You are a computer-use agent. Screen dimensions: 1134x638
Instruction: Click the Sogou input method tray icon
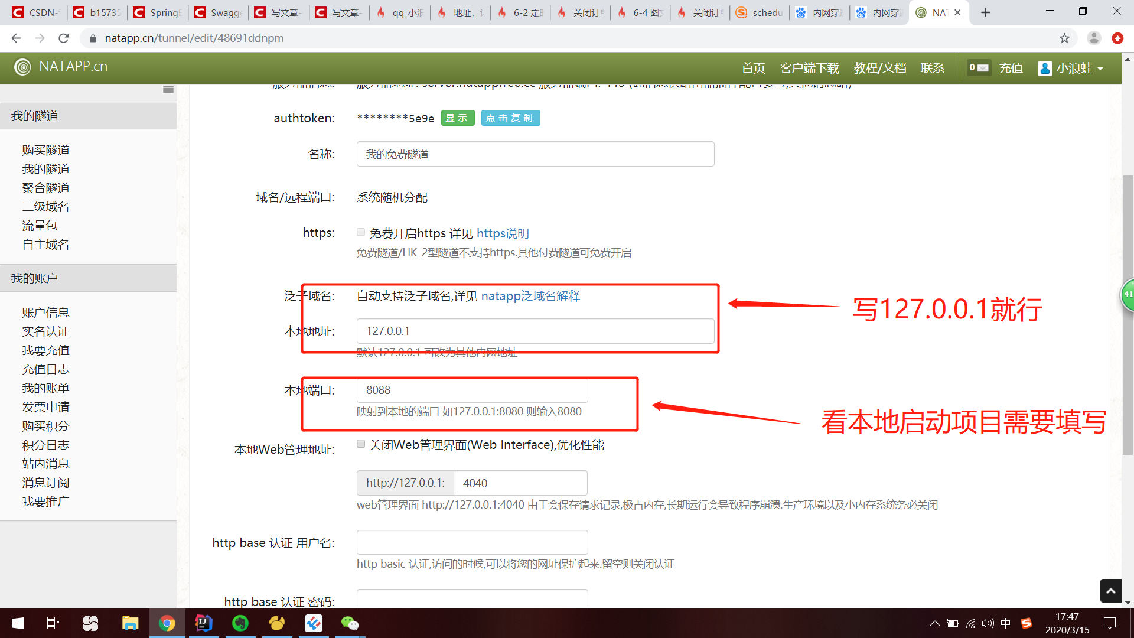point(1027,623)
